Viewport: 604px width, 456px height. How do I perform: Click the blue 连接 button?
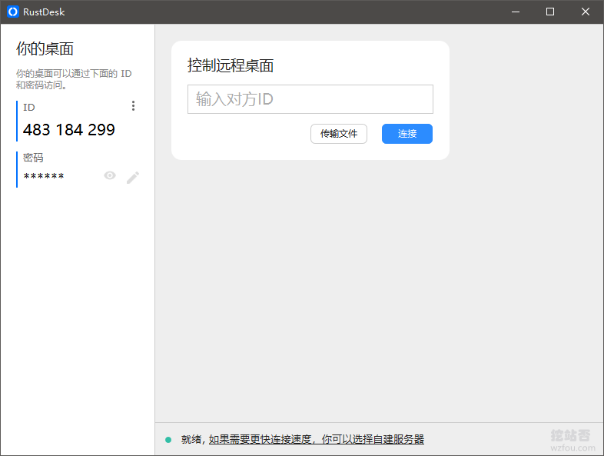(x=407, y=134)
